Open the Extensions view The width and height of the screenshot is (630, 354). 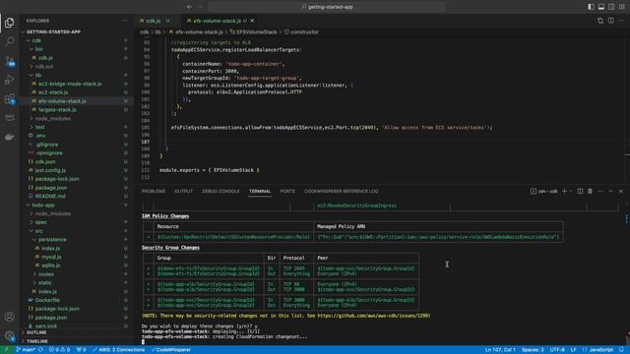pos(9,98)
